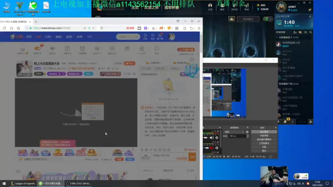333x187 pixels.
Task: Open League lobby leaderboard podium icon
Action: coord(231,19)
